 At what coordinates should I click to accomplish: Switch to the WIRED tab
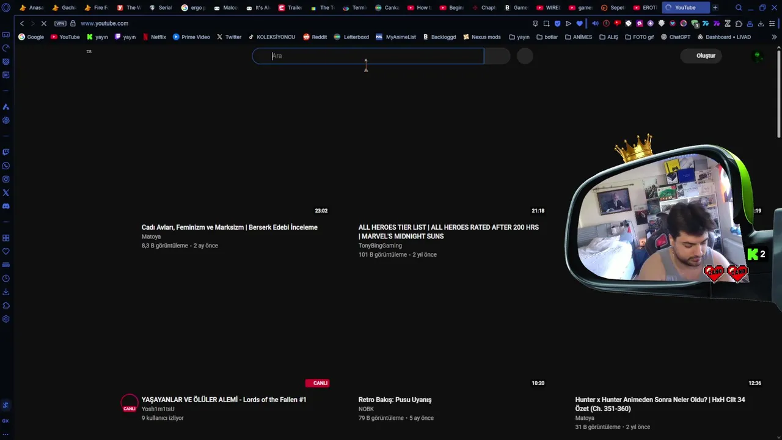pos(549,7)
